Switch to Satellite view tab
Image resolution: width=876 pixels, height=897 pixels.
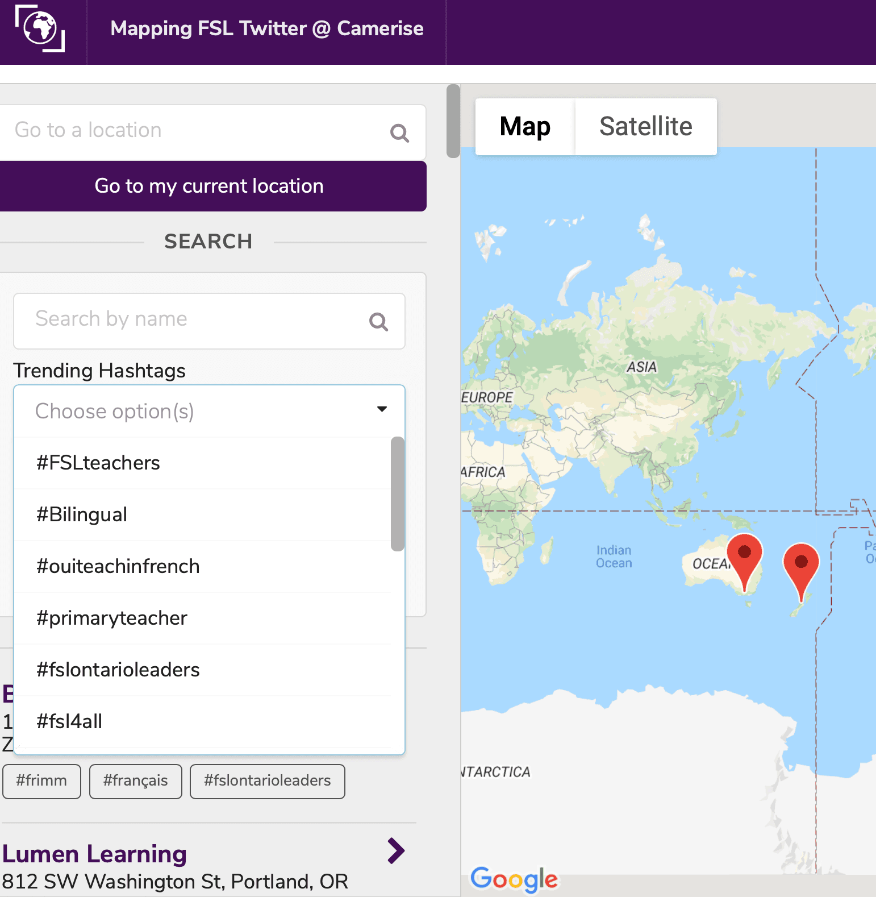[646, 126]
